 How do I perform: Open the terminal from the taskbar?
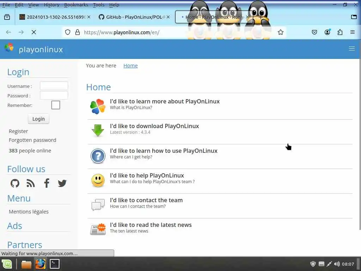(55, 264)
